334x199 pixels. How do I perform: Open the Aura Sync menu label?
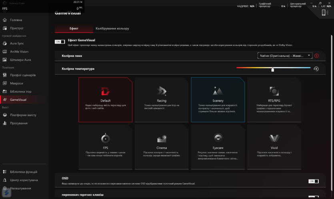[17, 44]
